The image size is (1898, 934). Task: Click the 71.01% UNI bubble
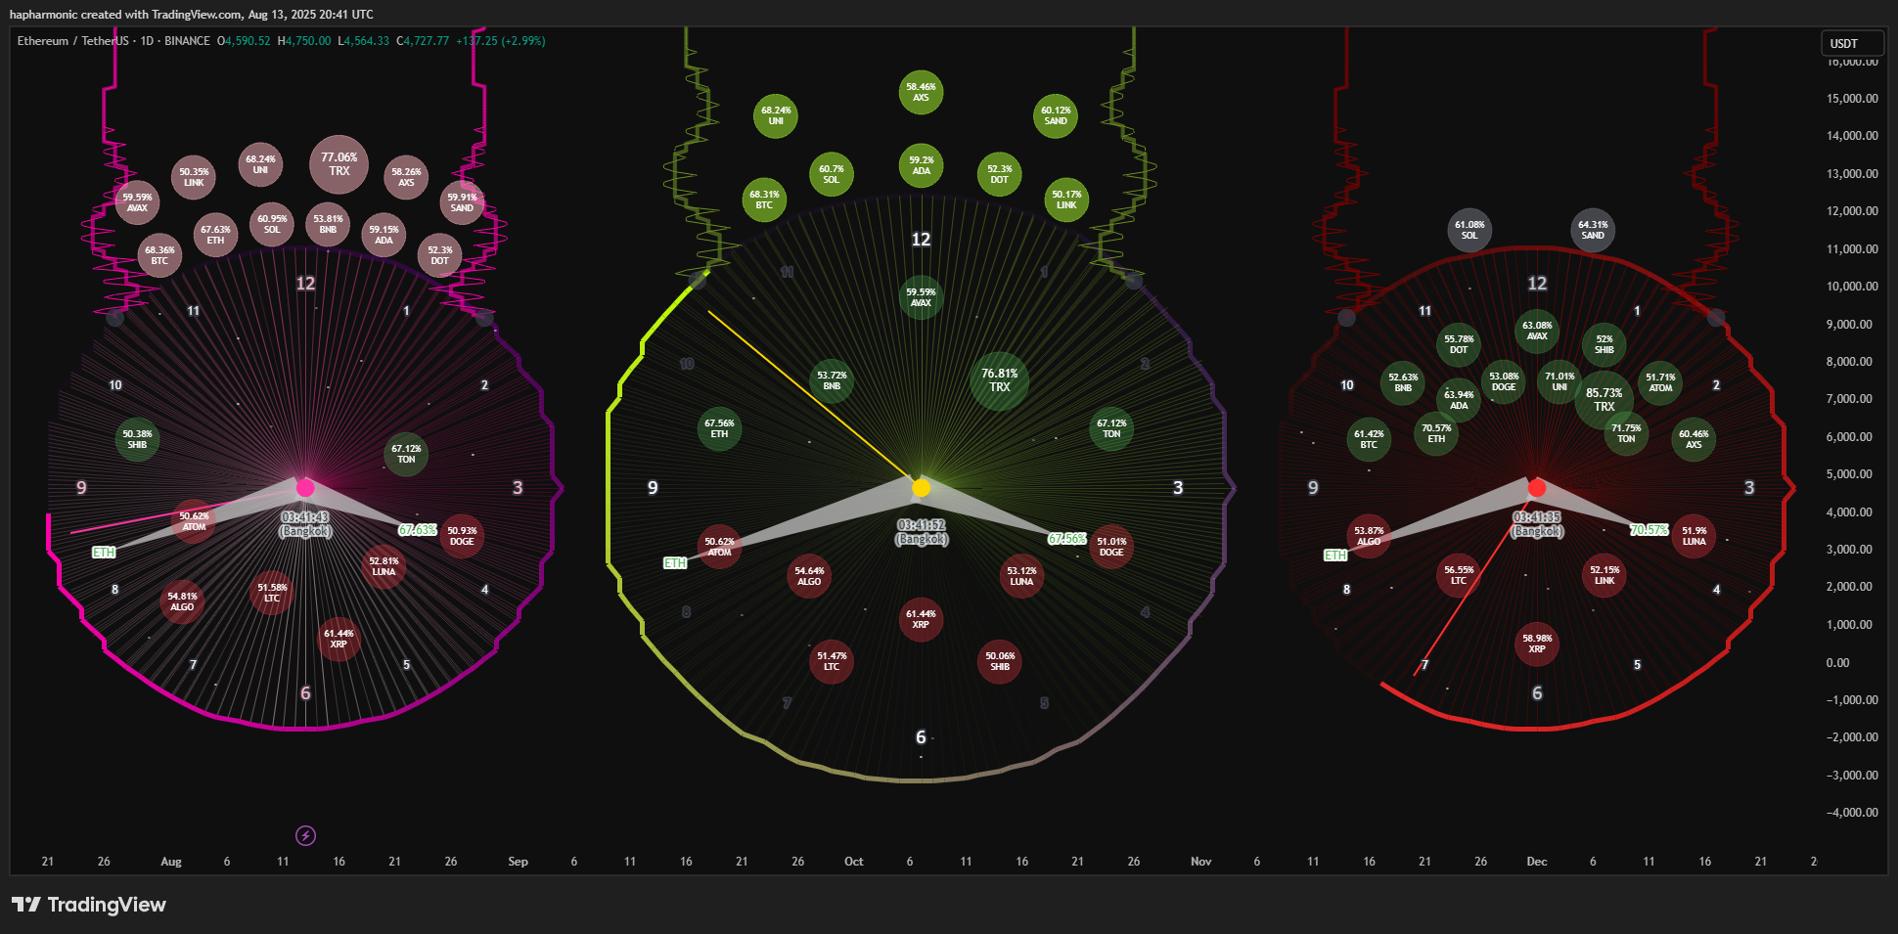(1559, 381)
